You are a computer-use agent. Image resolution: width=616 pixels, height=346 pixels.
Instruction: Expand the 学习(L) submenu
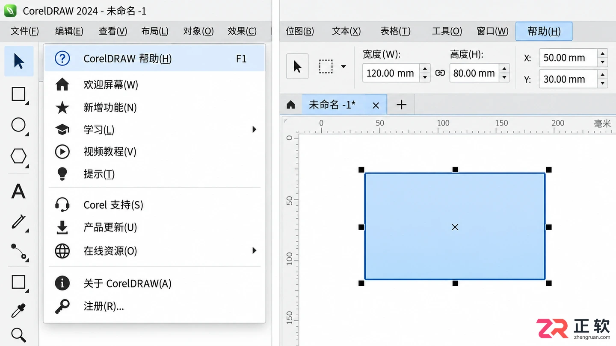[155, 129]
